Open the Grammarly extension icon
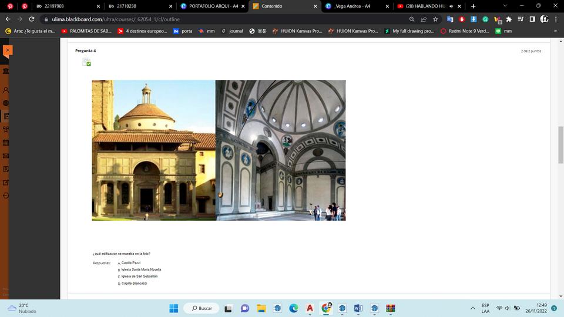Screen dimensions: 564x317 pos(485,19)
